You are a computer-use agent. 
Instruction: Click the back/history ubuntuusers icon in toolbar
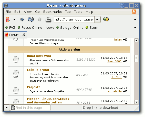[x=8, y=19]
